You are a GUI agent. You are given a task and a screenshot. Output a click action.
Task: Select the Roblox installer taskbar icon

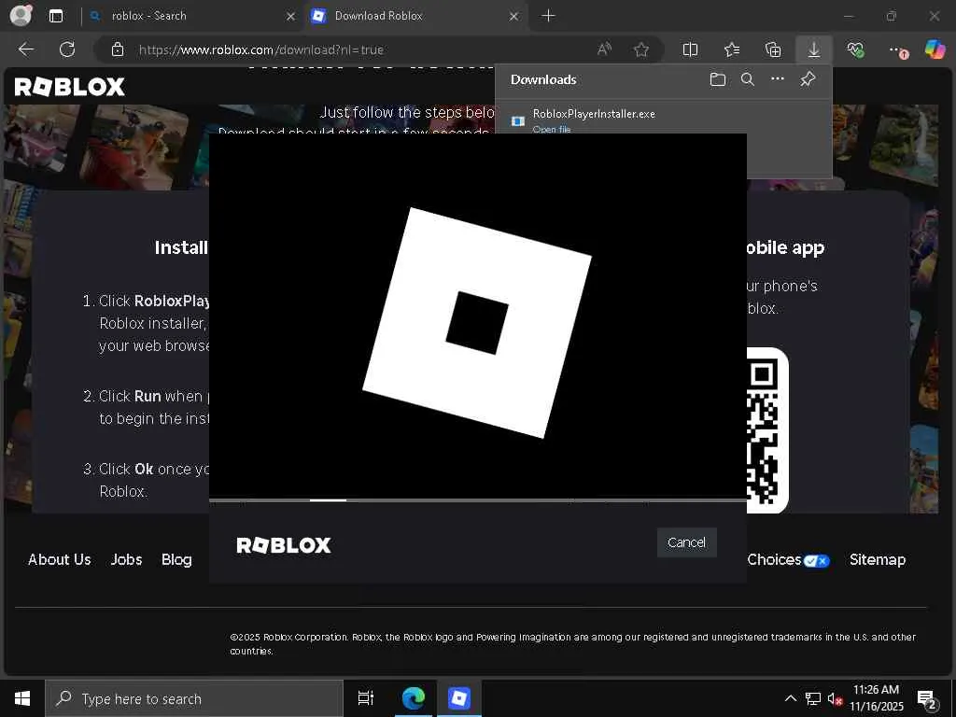tap(458, 698)
